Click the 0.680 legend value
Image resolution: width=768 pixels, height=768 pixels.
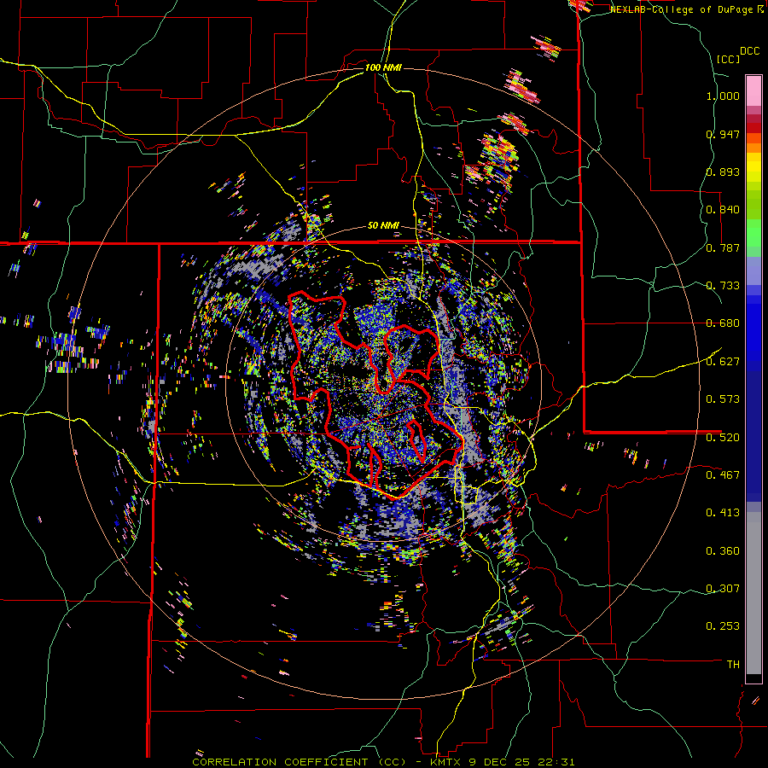point(723,323)
